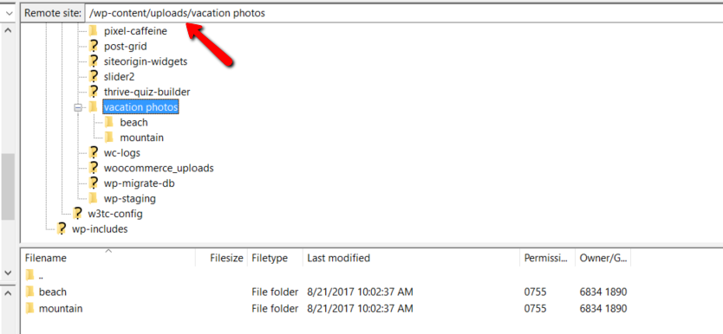Click the question mark icon beside post-grid

point(94,47)
